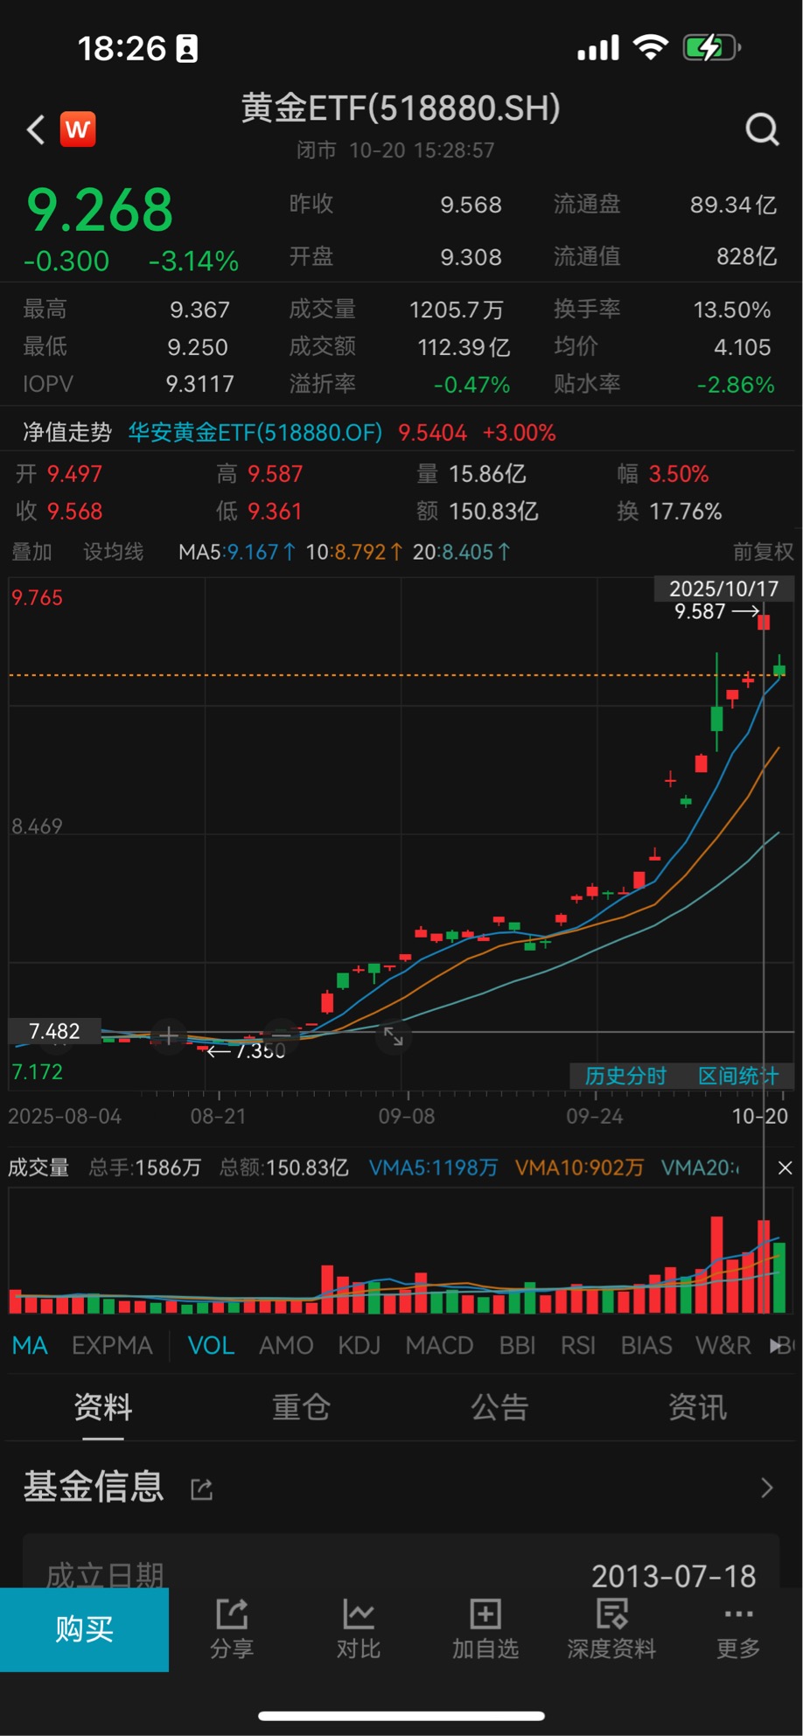Tap the 10-20 date axis label
803x1736 pixels.
[759, 1116]
